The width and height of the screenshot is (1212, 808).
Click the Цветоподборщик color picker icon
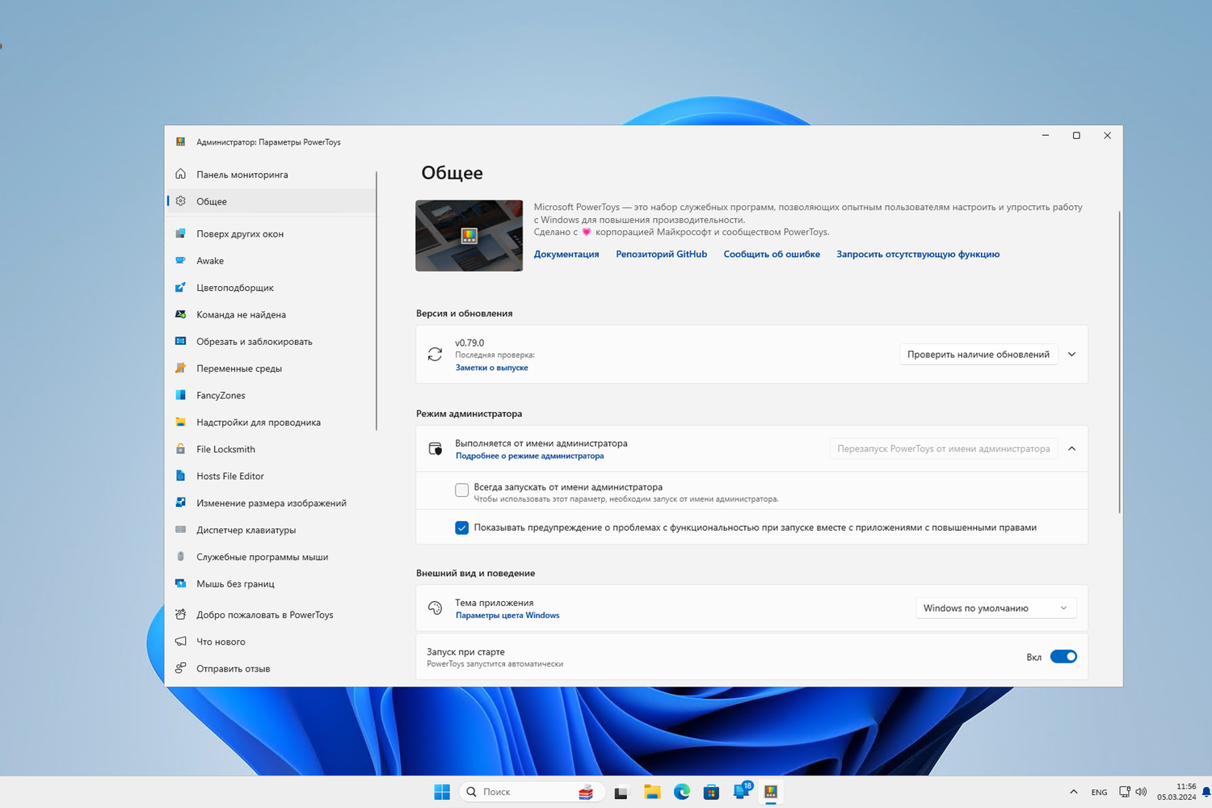180,288
